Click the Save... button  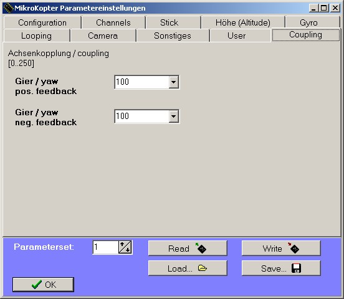point(281,268)
